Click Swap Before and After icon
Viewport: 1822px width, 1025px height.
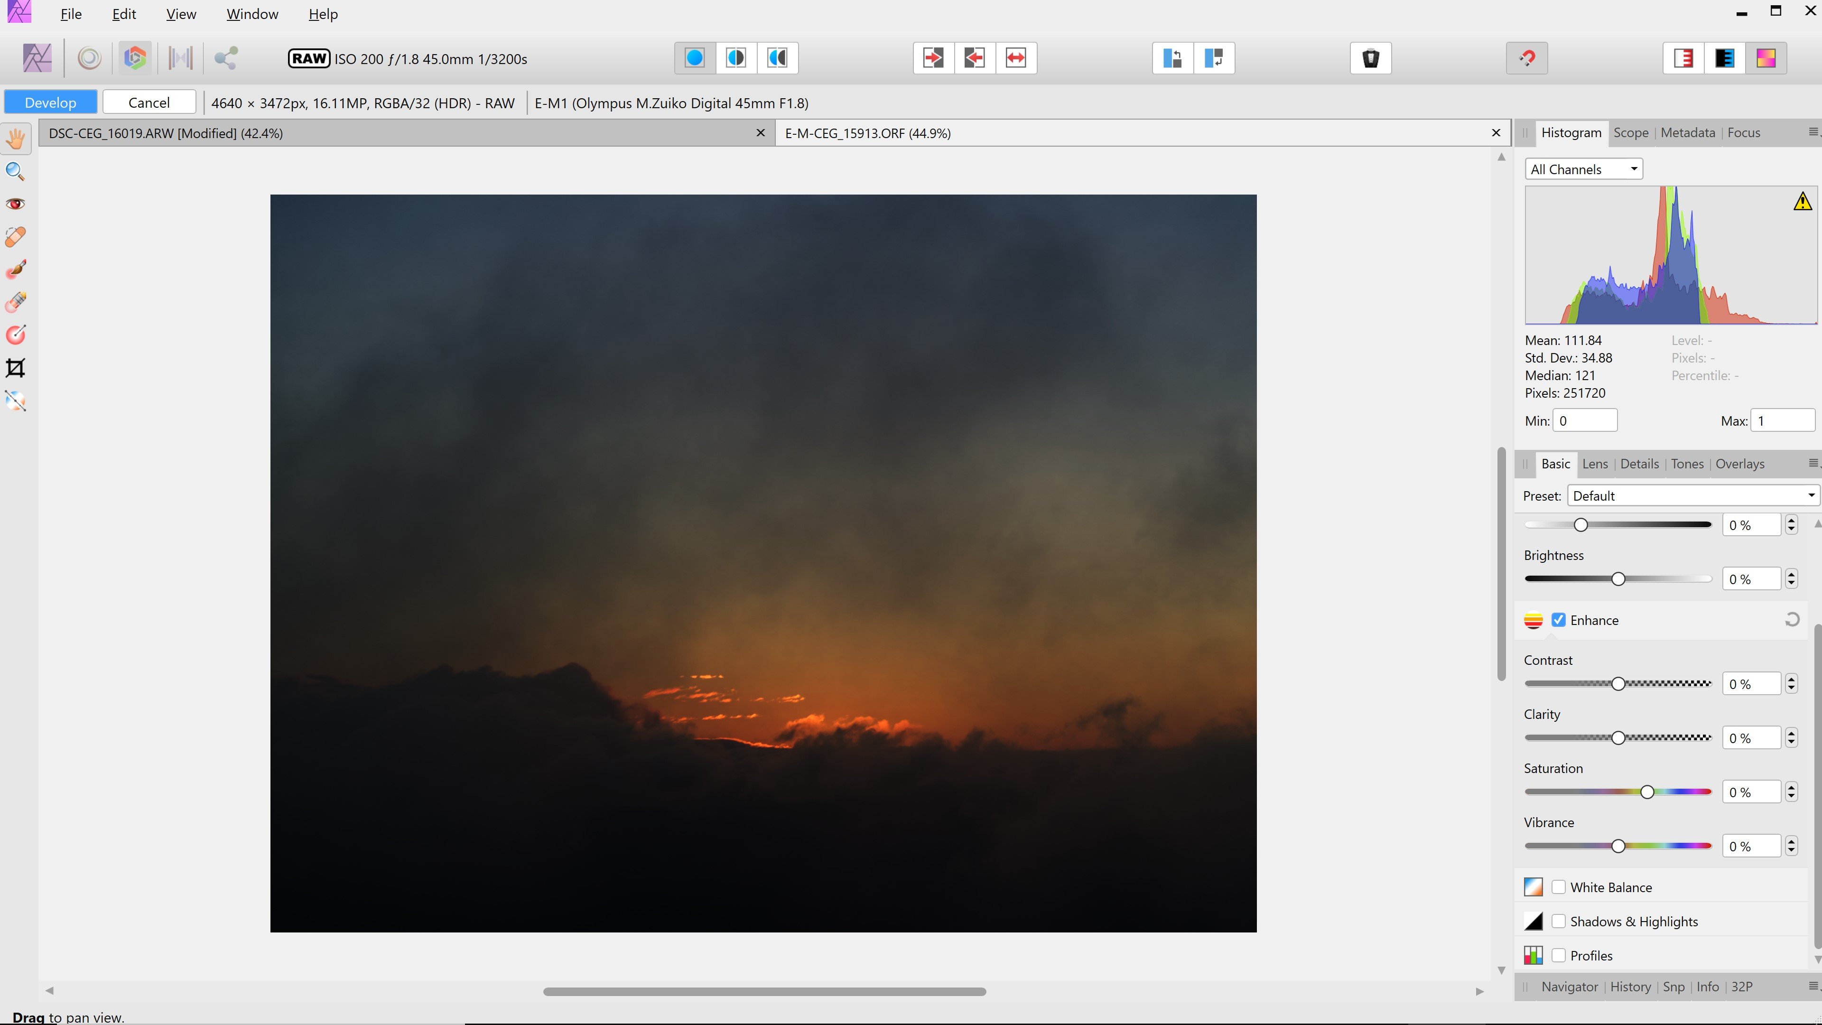1016,58
